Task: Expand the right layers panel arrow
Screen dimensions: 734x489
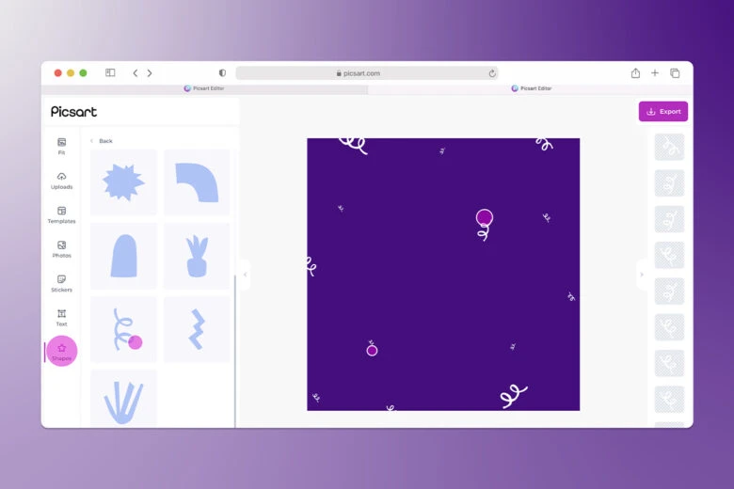Action: [x=642, y=275]
